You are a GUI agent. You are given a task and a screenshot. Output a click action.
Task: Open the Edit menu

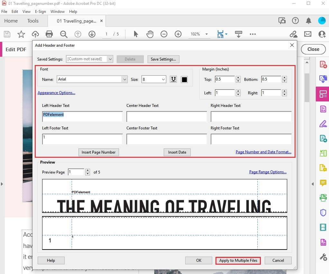(x=14, y=11)
